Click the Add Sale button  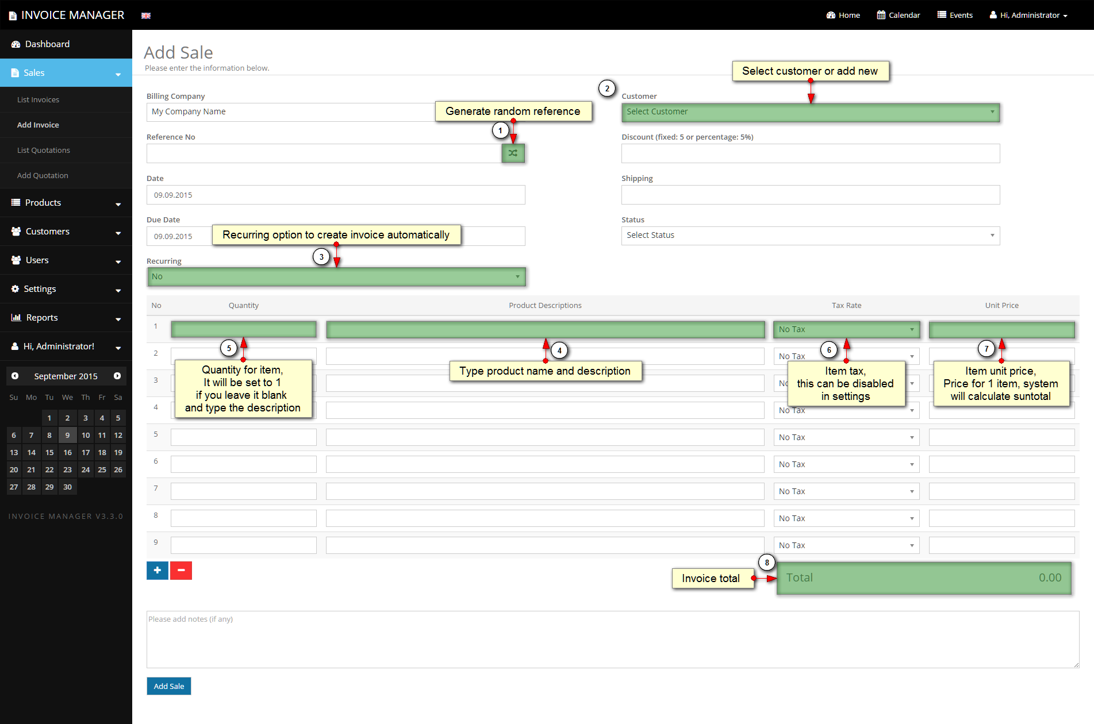tap(168, 686)
